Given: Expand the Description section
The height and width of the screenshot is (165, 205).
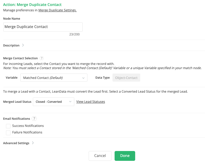Looking at the screenshot, I should coord(11,46).
